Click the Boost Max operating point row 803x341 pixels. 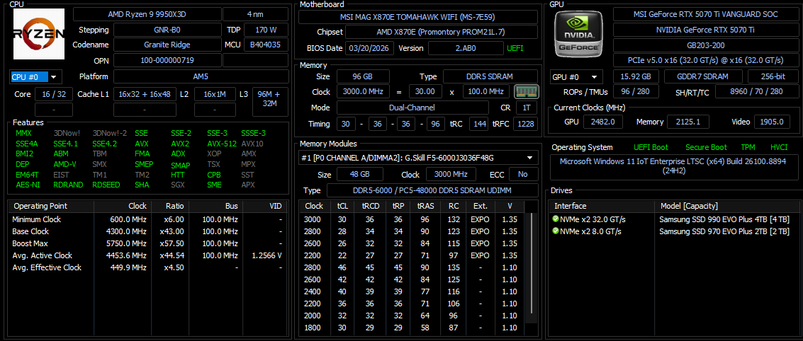[x=148, y=243]
